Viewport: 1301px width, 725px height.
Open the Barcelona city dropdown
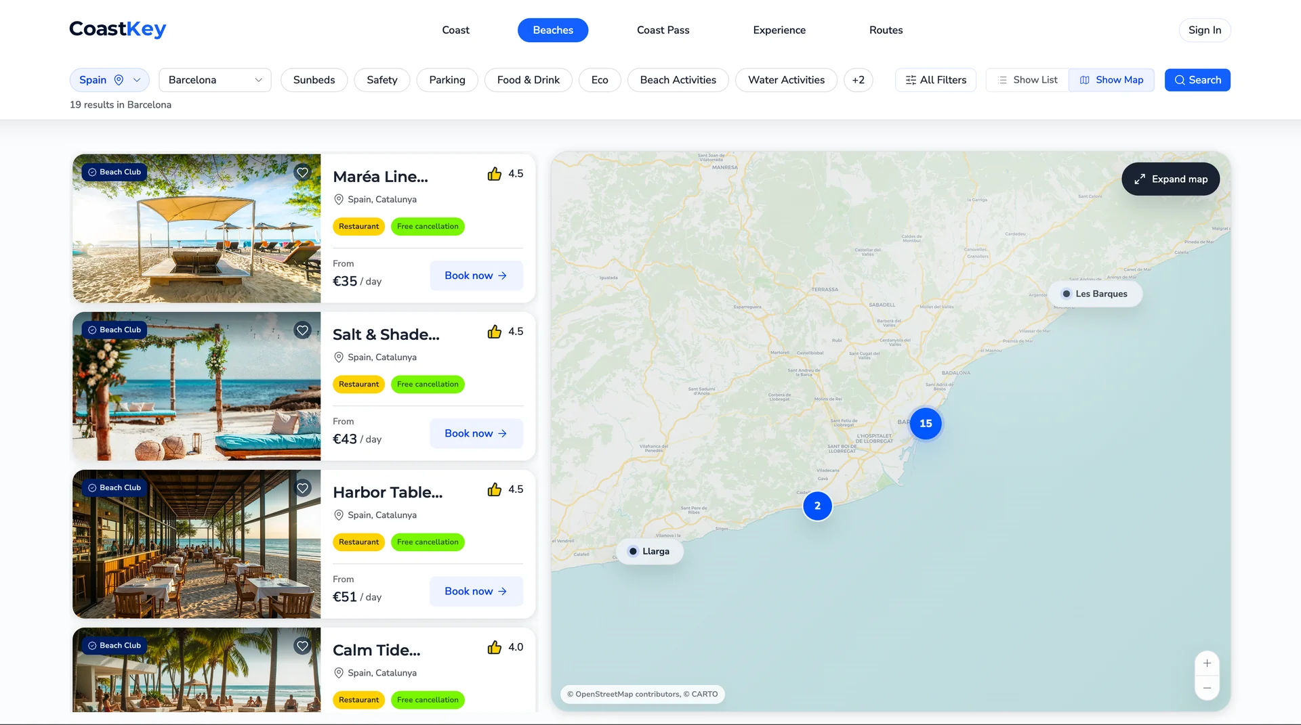click(215, 80)
